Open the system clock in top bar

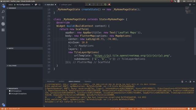[190, 1]
